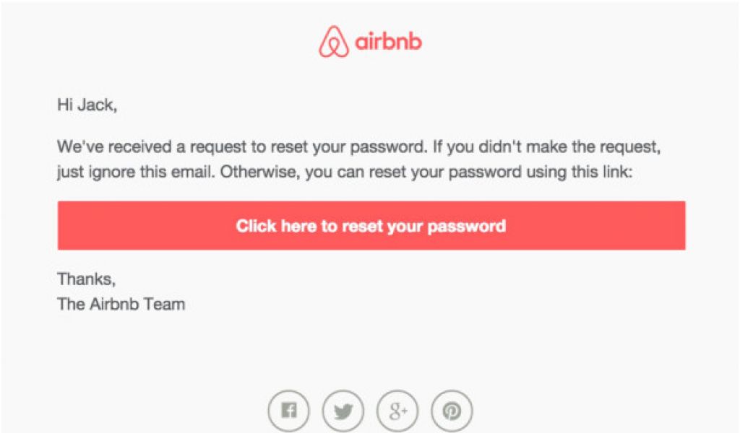Screen dimensions: 740x433
Task: Open the Twitter bird icon
Action: point(343,411)
